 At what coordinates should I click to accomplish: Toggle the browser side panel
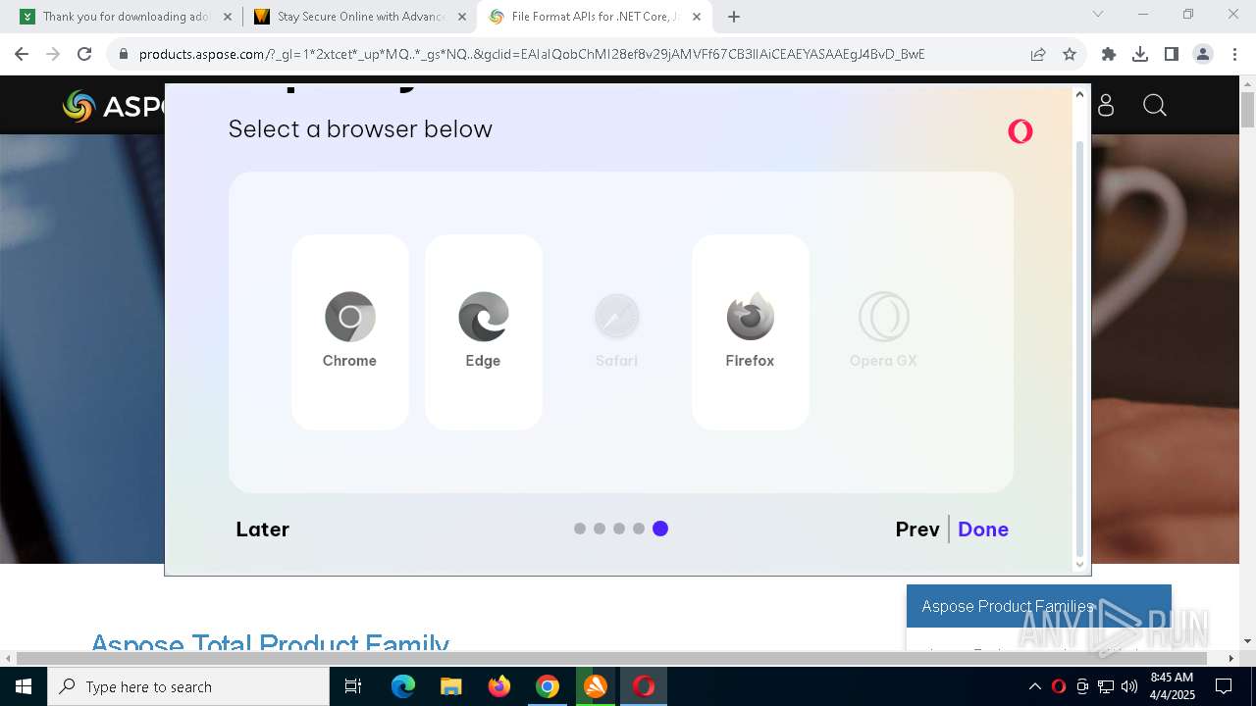click(1172, 54)
